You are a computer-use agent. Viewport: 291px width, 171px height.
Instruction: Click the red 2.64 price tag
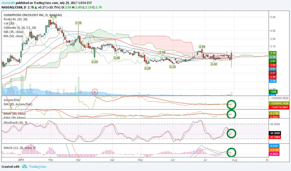tap(273, 65)
